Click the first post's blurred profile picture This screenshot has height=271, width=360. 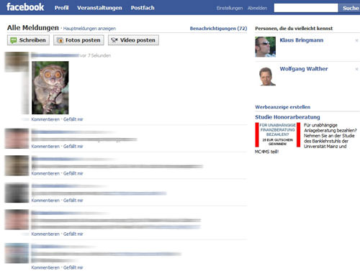17,62
